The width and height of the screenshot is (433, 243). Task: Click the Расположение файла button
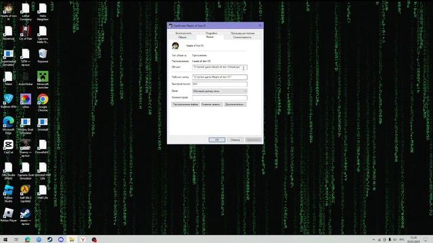click(x=185, y=105)
